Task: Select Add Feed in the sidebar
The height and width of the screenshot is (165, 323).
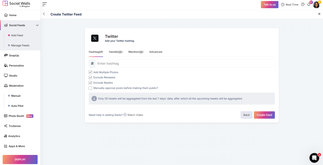Action: 17,35
